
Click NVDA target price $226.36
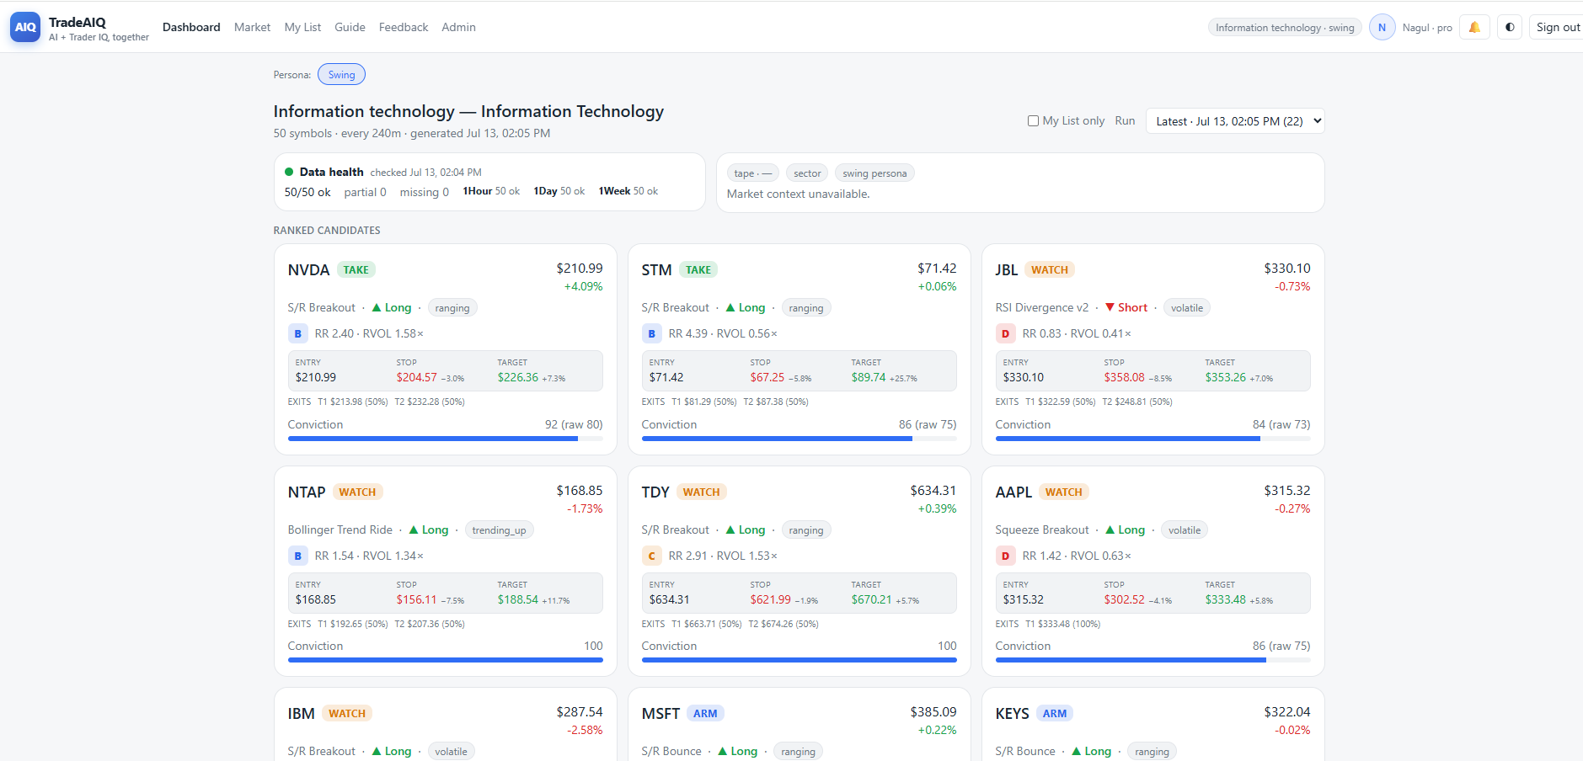tap(517, 377)
